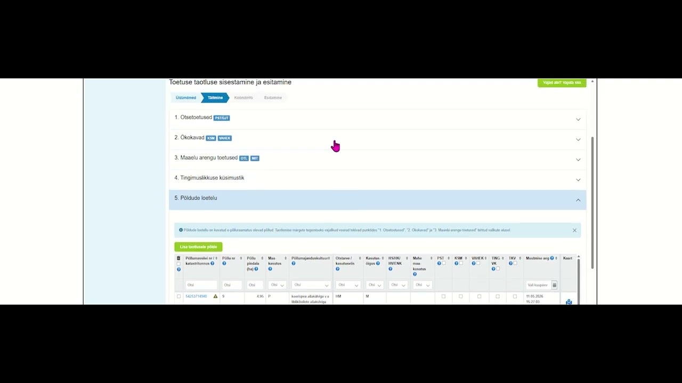
Task: Open help icon for Kasutusõigus column
Action: point(378,263)
